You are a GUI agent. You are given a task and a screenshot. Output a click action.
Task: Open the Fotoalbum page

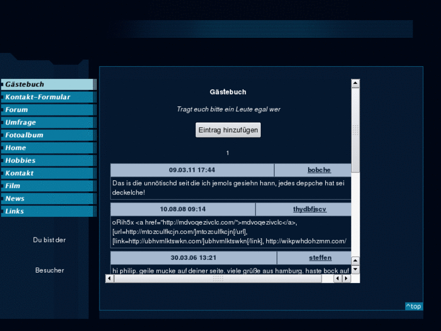pos(49,135)
